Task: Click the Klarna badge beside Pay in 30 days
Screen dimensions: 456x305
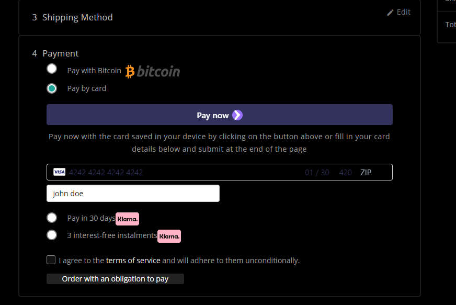Action: tap(128, 219)
